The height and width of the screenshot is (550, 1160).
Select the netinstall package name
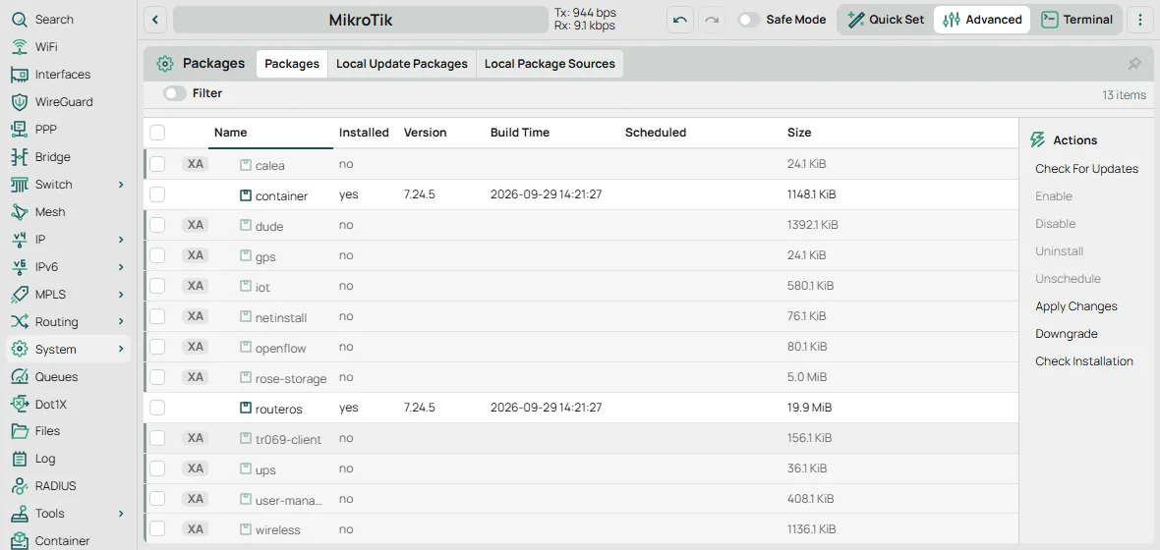coord(281,318)
